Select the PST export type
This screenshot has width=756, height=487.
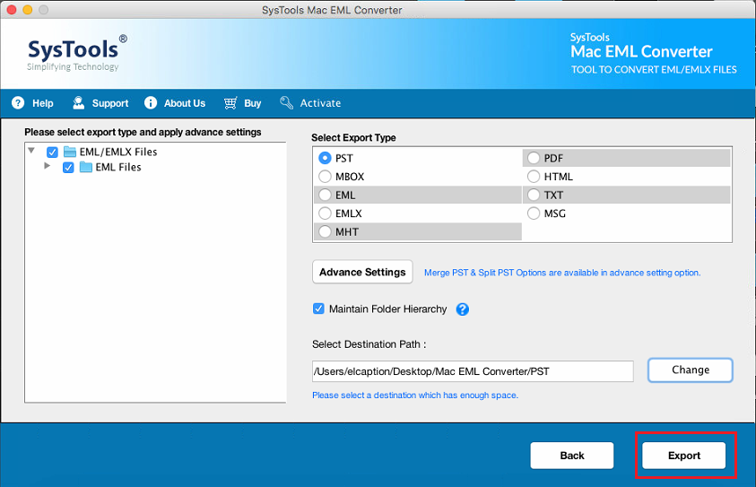[x=325, y=158]
